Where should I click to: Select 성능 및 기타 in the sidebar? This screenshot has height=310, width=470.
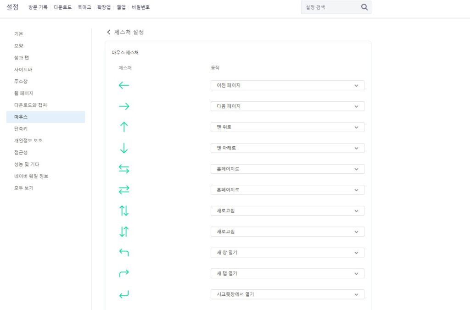[45, 164]
